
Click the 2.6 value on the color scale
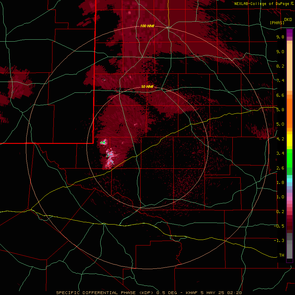coord(280,168)
